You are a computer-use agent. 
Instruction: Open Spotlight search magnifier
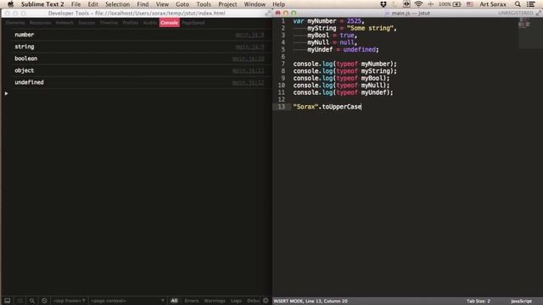tap(518, 4)
